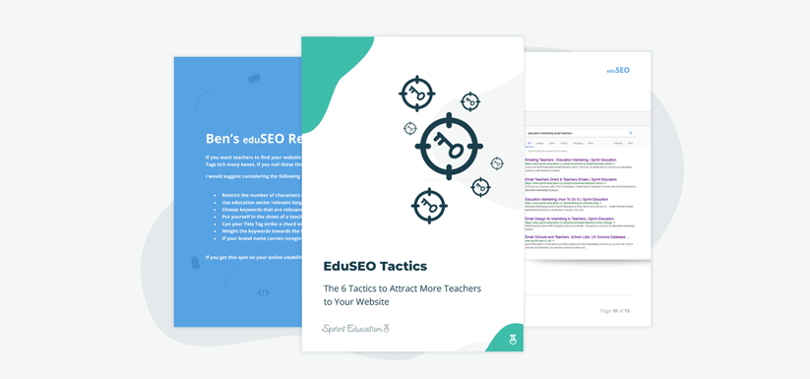Screen dimensions: 810x379
Task: Open 'Emailing Teachers - Education Marketing' result
Action: pos(570,160)
